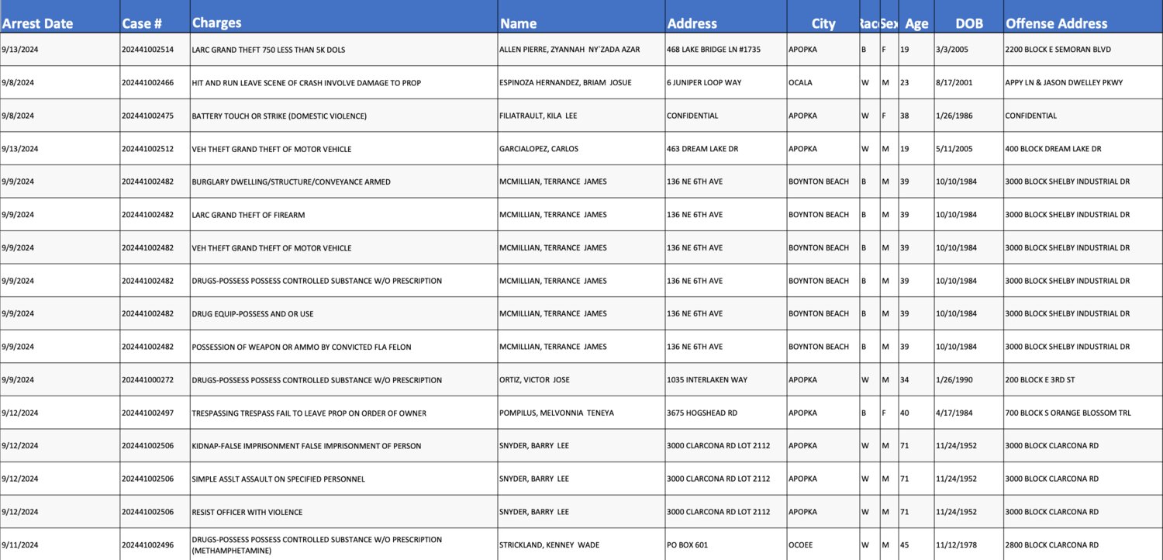Viewport: 1163px width, 560px height.
Task: Select the Case # column header
Action: pos(155,16)
